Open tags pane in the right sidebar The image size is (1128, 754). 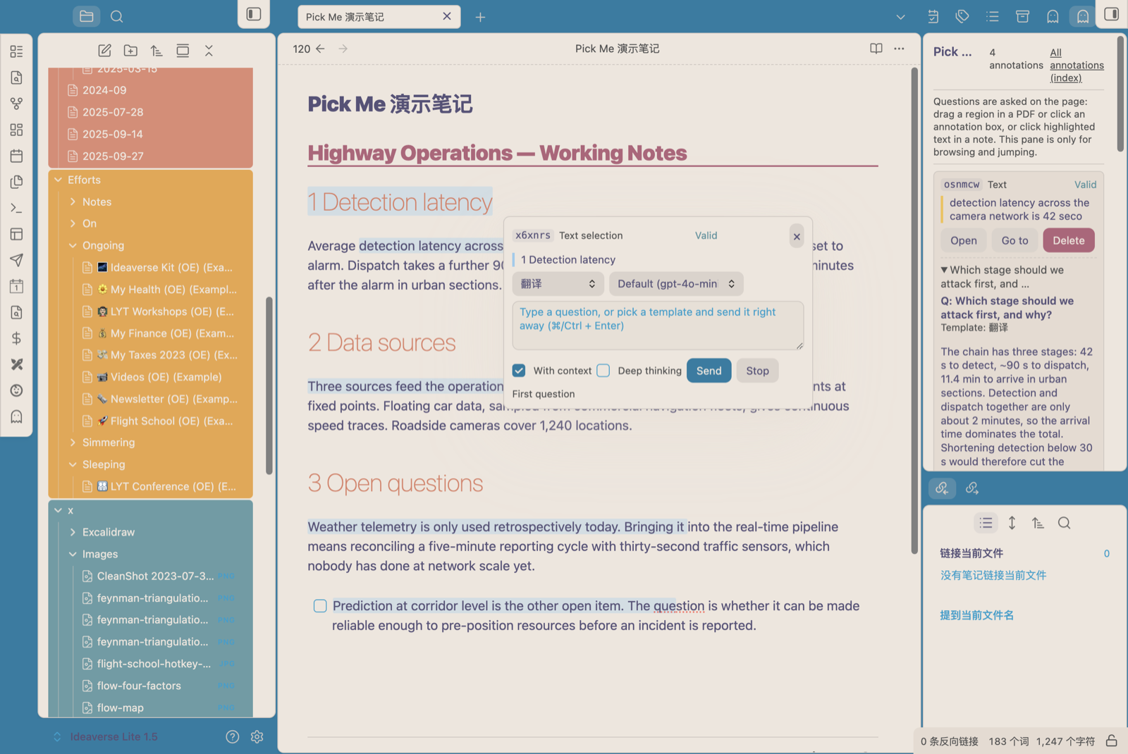tap(962, 16)
